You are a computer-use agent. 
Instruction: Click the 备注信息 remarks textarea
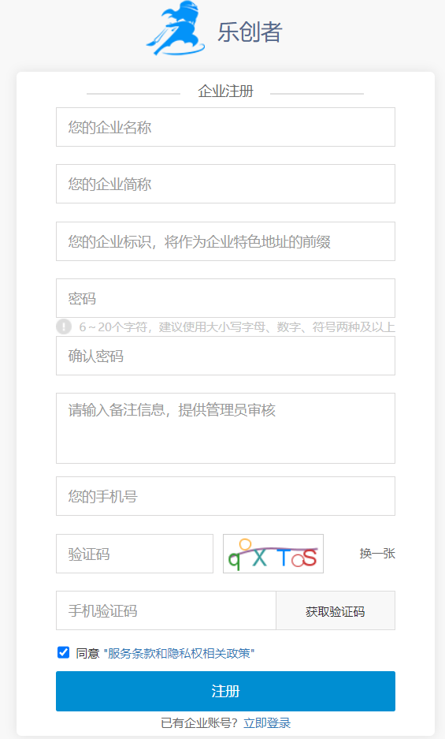pyautogui.click(x=225, y=428)
